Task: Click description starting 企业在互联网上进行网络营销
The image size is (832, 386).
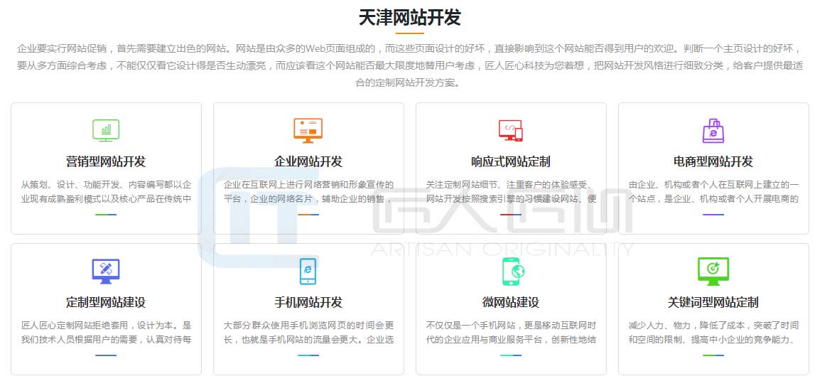Action: tap(308, 192)
